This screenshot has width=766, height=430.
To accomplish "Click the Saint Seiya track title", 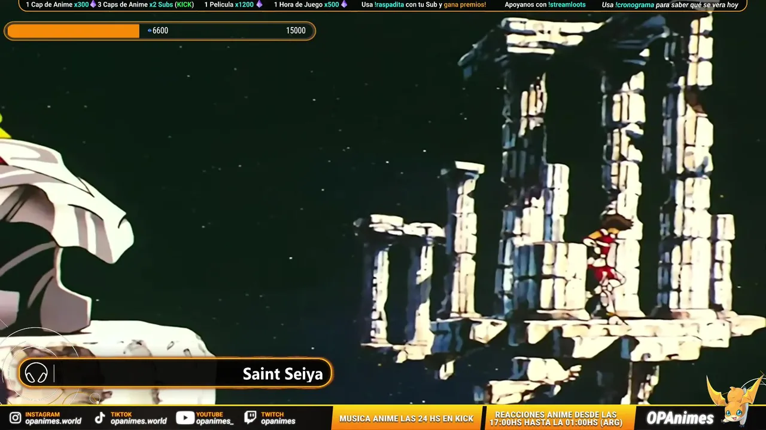I will click(x=282, y=374).
